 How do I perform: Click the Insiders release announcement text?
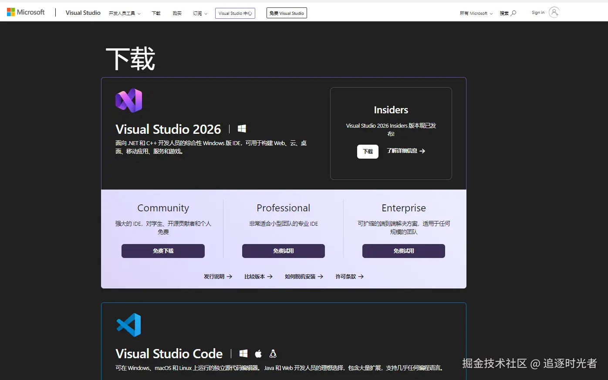[x=391, y=129]
